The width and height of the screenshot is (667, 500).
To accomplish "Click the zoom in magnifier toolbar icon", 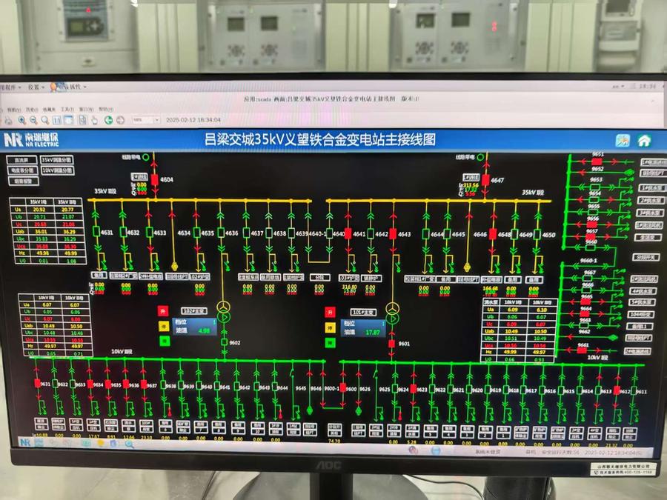I will click(21, 119).
